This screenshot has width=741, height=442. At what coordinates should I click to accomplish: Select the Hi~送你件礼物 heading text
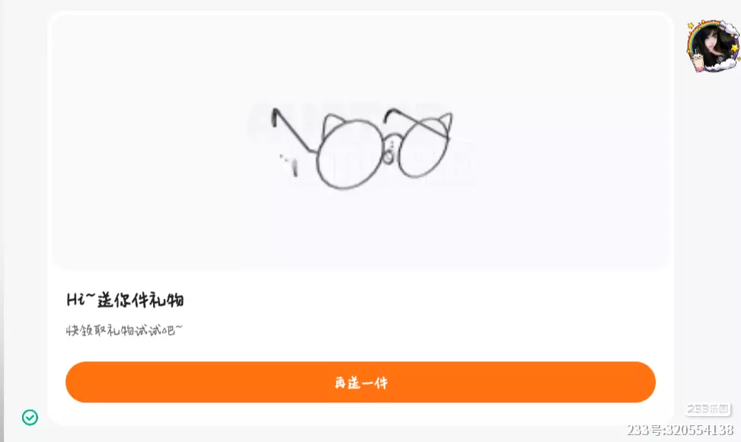click(x=125, y=299)
